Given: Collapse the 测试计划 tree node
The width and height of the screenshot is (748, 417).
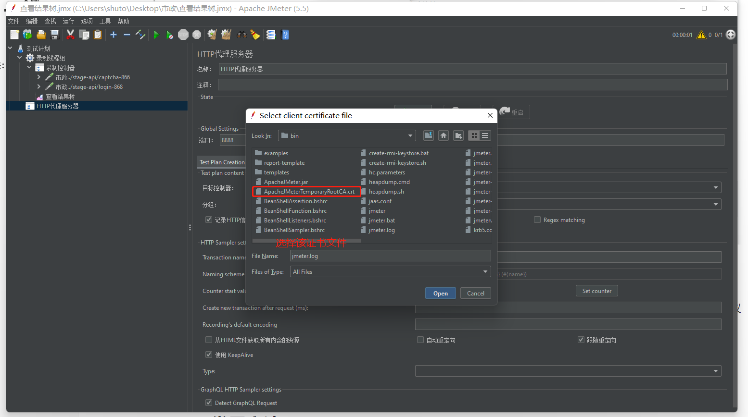Looking at the screenshot, I should tap(10, 48).
